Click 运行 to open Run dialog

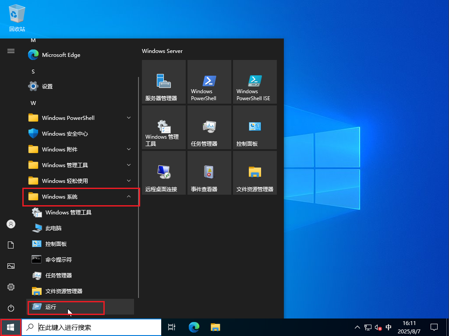click(x=80, y=307)
